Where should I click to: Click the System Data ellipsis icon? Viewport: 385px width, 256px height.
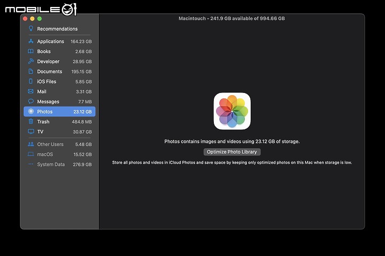[x=30, y=164]
